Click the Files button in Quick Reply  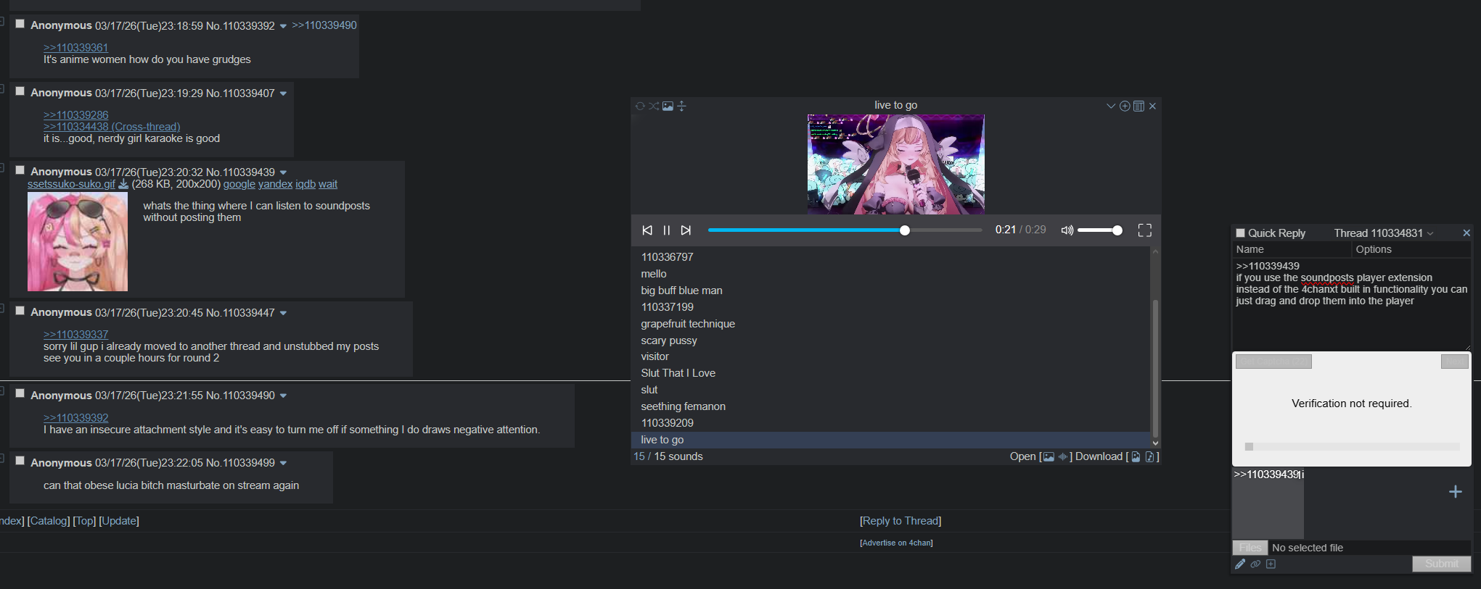click(x=1250, y=548)
